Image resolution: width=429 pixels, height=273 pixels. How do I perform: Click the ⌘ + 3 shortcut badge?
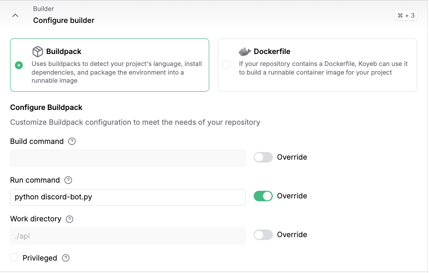pos(406,16)
